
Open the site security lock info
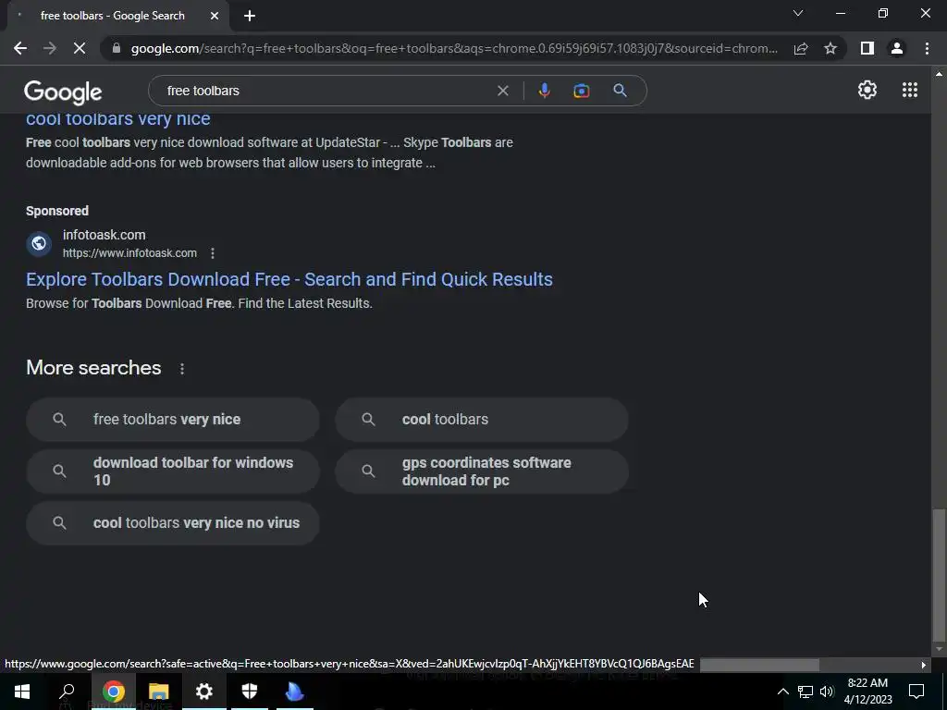point(117,48)
